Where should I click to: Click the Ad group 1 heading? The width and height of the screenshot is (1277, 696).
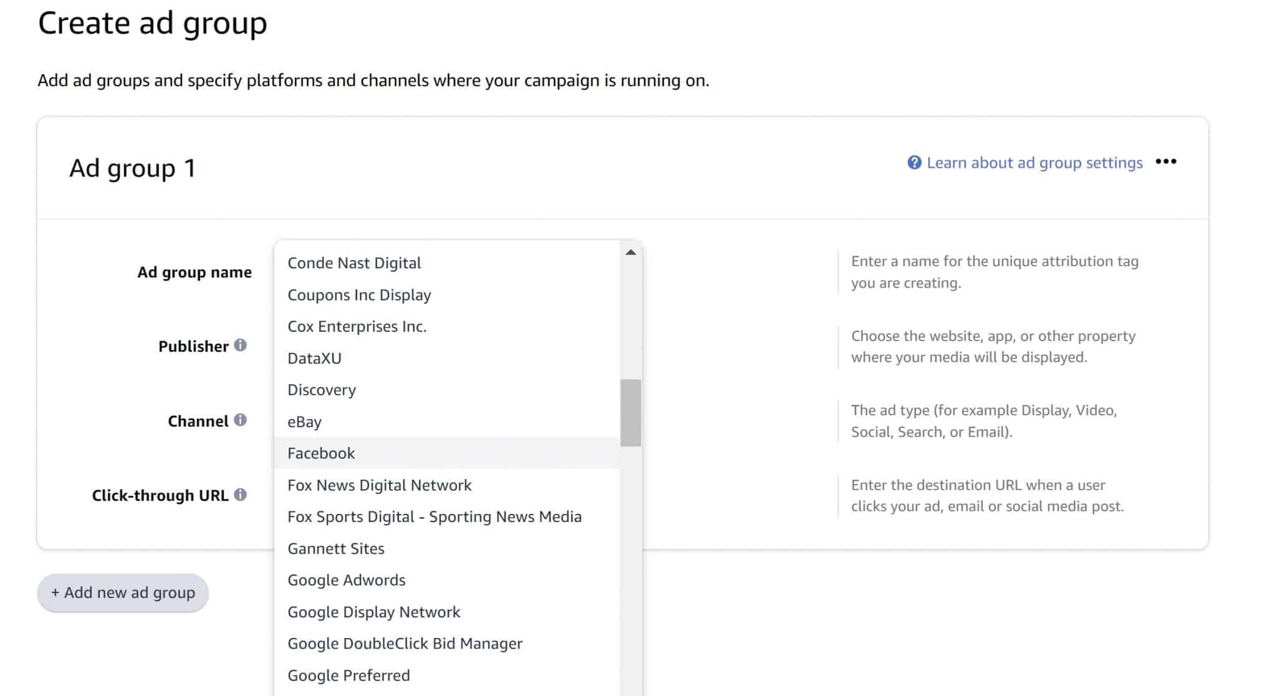[132, 168]
